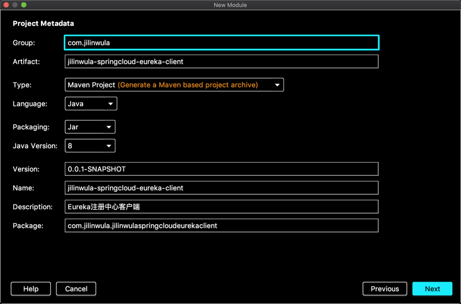Click the Packaging: label
Viewport: 461px width, 304px height.
31,127
